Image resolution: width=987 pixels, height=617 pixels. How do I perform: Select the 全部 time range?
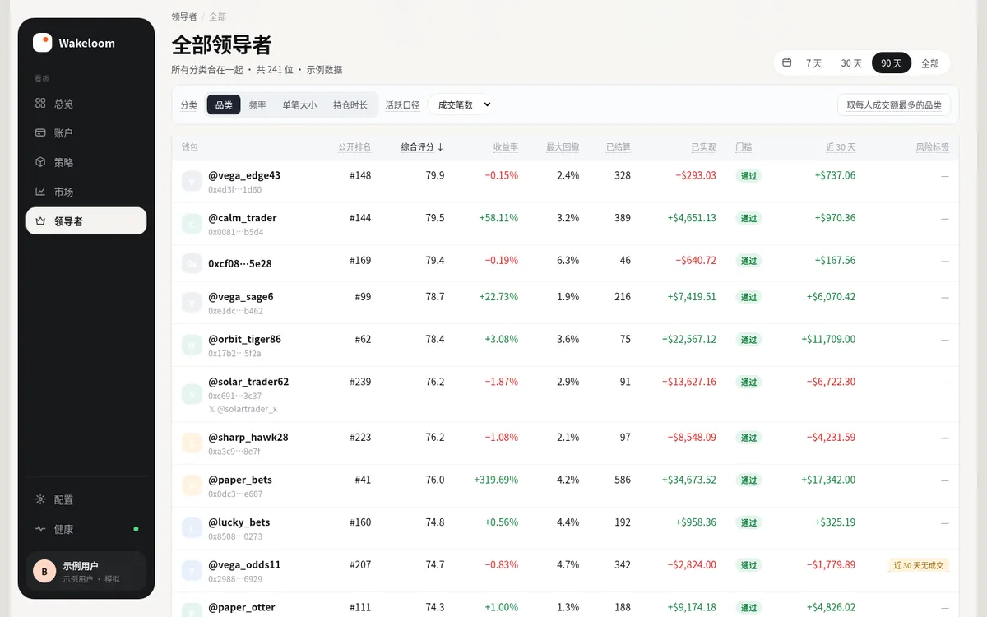coord(929,63)
